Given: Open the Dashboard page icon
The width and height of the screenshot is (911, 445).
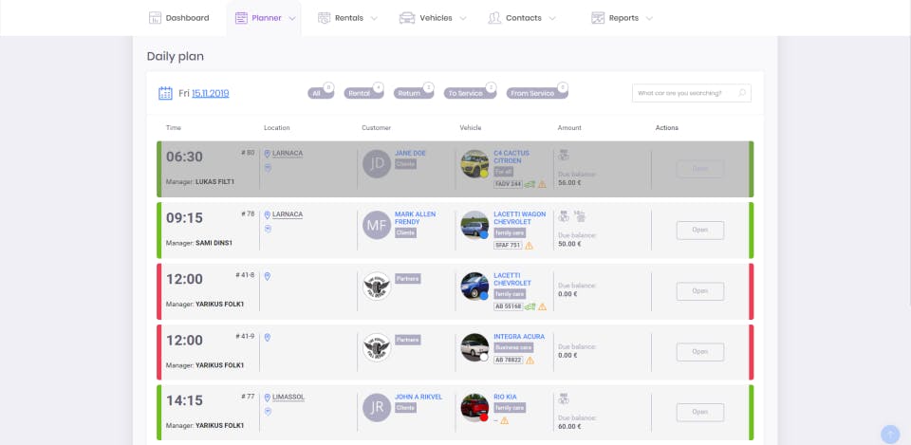Looking at the screenshot, I should tap(155, 18).
